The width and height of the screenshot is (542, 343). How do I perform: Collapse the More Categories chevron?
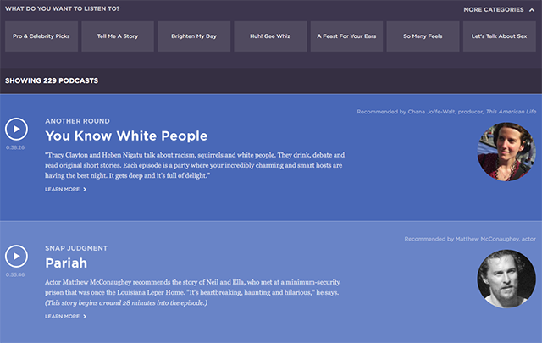[x=532, y=10]
